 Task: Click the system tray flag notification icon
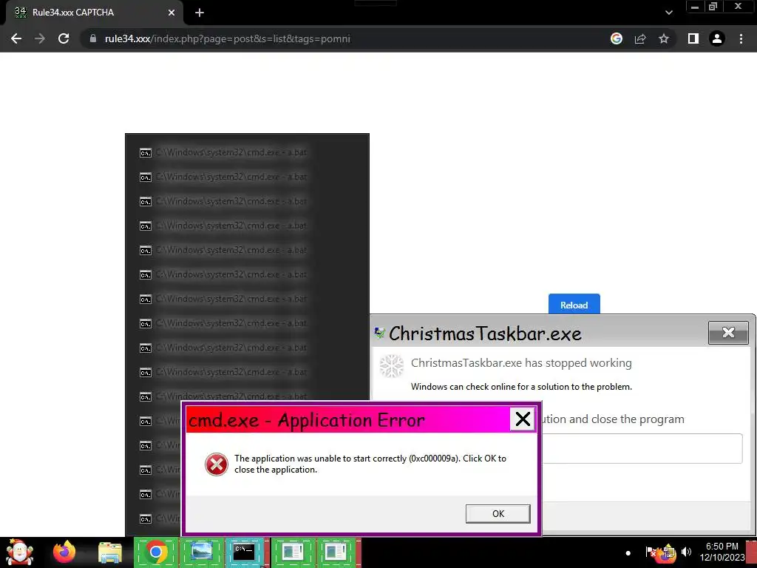[651, 551]
